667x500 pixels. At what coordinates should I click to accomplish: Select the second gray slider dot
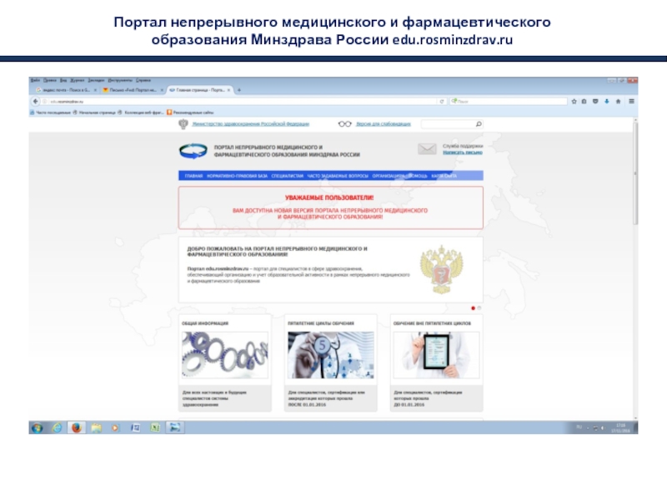coord(479,308)
